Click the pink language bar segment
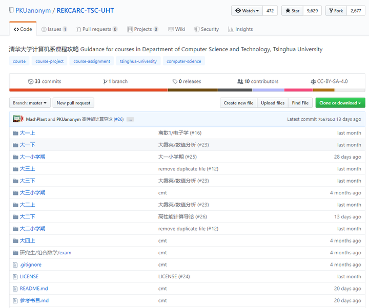 298,90
